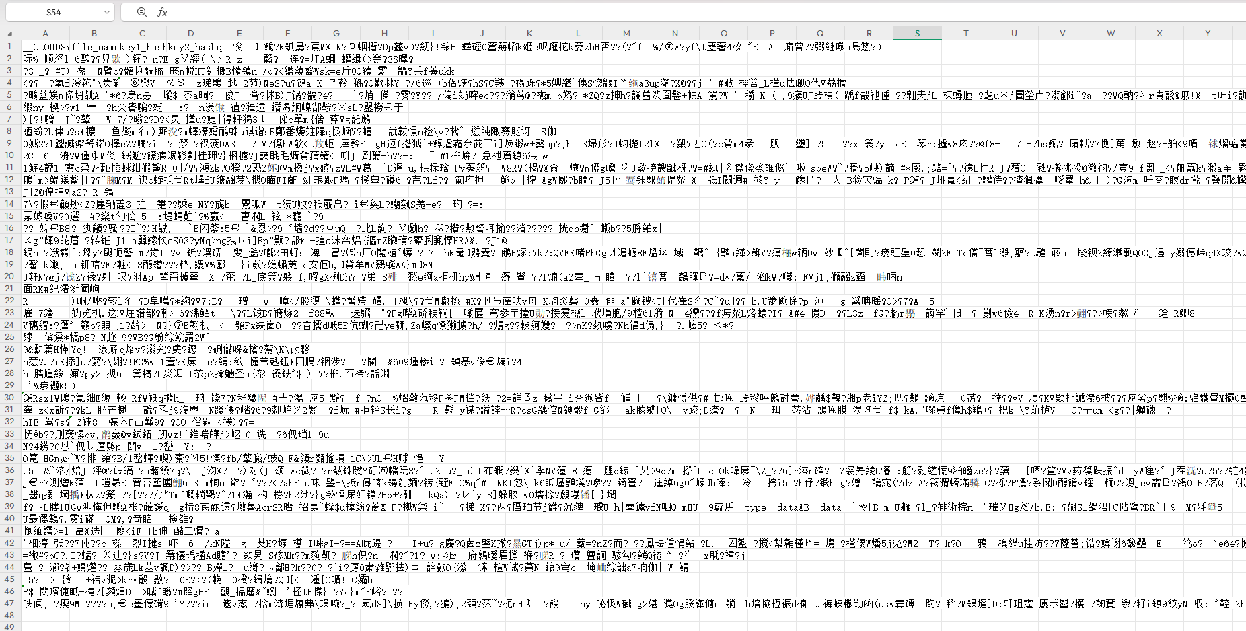Screen dimensions: 1246x631
Task: Click cell A1 containing __CLOUDS
Action: pos(45,46)
